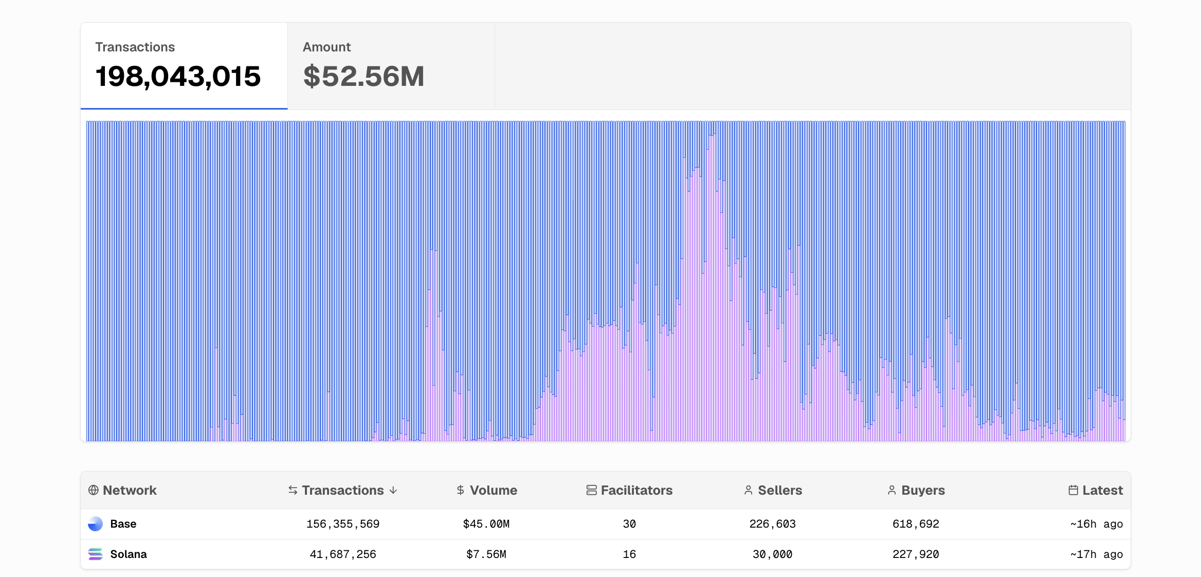Sort by the Sellers column header
This screenshot has width=1201, height=577.
click(x=773, y=490)
